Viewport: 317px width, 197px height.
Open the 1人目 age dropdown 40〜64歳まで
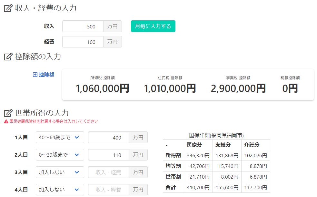coord(60,137)
